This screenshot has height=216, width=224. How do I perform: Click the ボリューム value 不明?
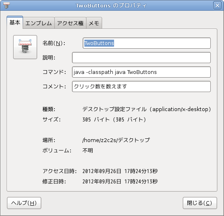[x=88, y=150]
